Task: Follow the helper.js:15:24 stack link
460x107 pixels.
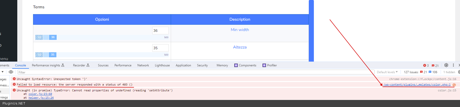Action: pos(41,98)
